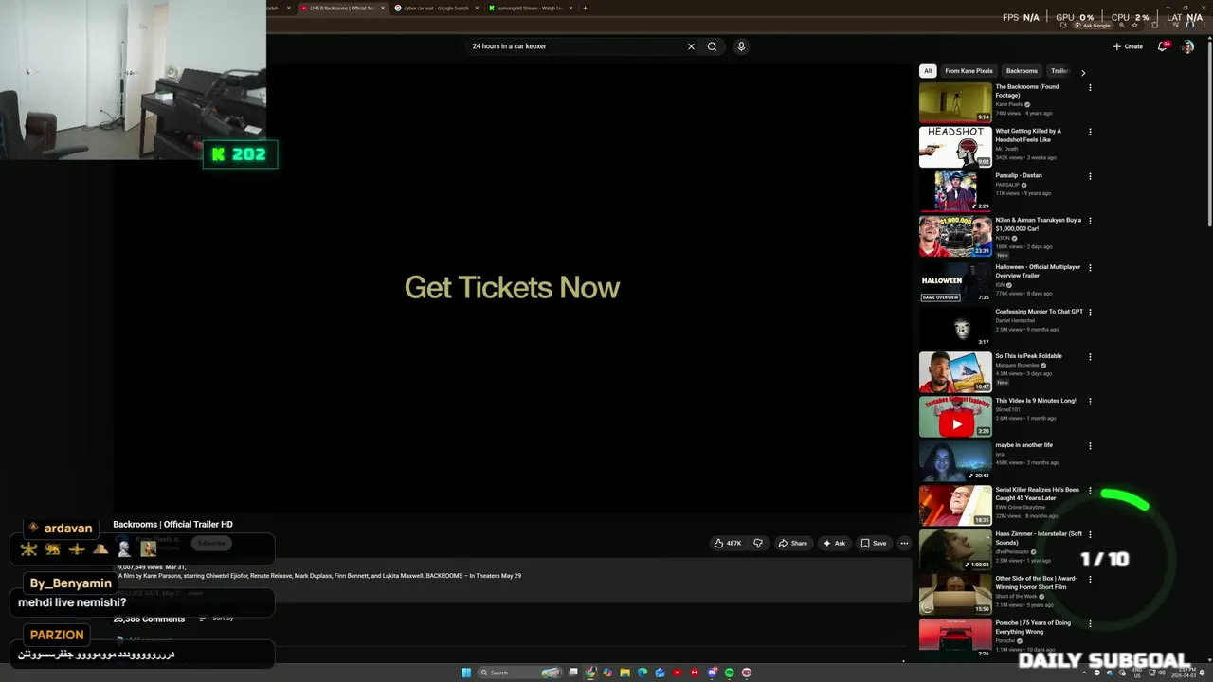Dislike the Backrooms trailer video
This screenshot has height=682, width=1213.
point(757,543)
